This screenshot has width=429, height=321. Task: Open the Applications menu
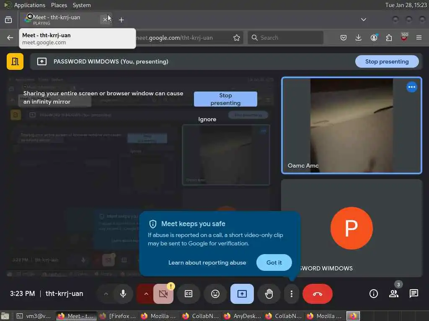click(x=30, y=5)
